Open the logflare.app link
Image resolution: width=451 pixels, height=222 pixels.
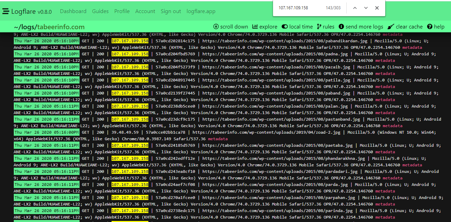pyautogui.click(x=201, y=11)
